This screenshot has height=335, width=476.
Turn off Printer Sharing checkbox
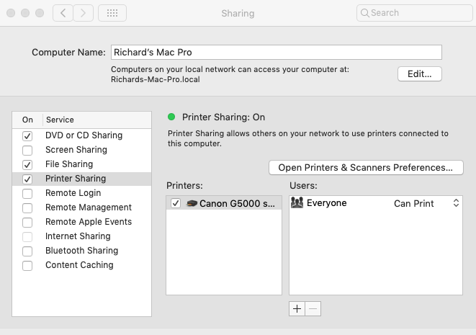27,179
